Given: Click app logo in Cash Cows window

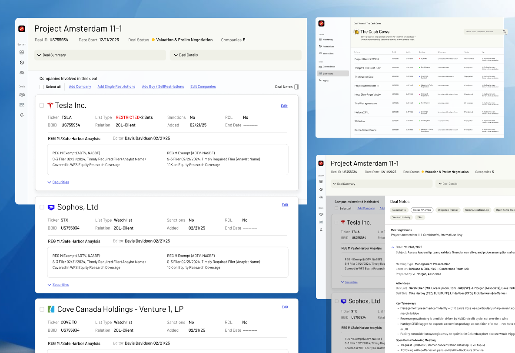Looking at the screenshot, I should coord(321,23).
